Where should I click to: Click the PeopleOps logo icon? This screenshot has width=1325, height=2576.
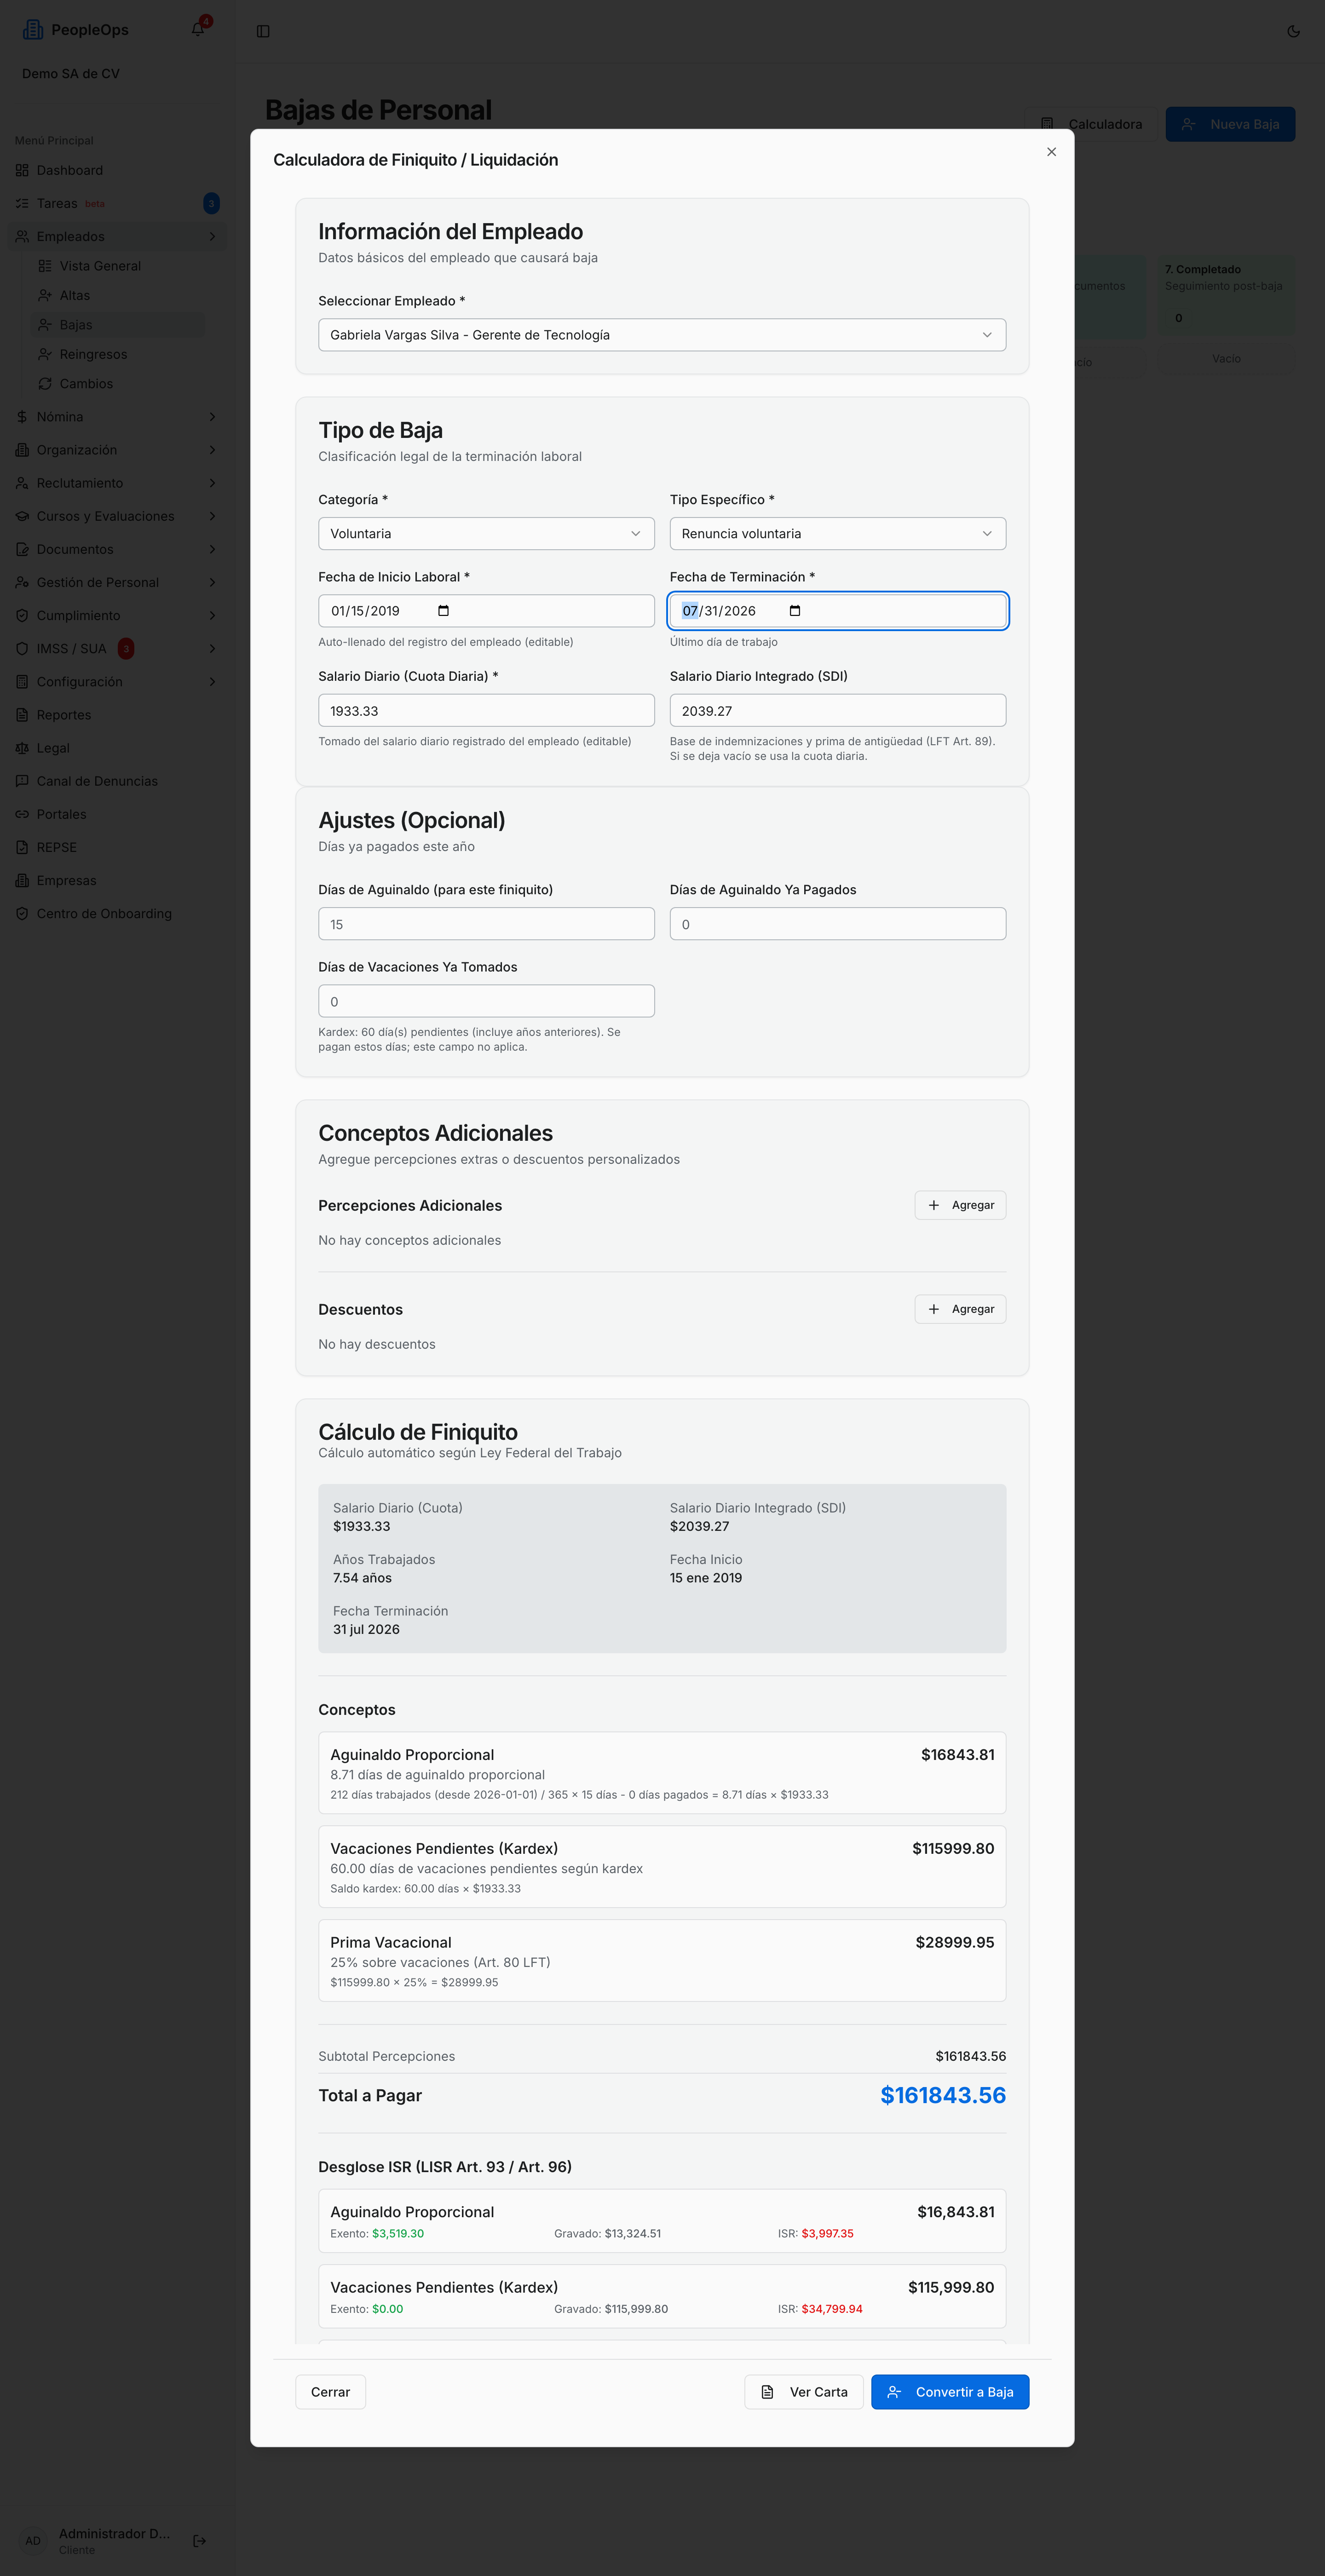[x=33, y=30]
